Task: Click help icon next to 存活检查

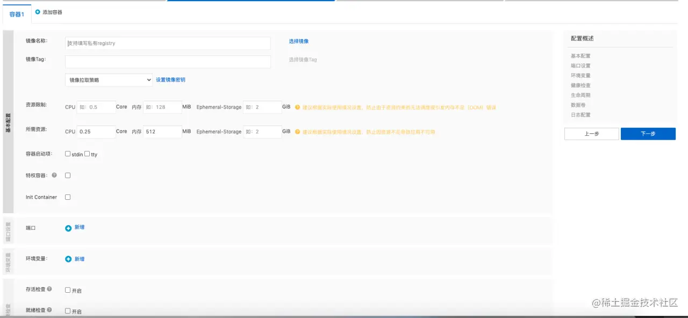Action: pyautogui.click(x=49, y=289)
